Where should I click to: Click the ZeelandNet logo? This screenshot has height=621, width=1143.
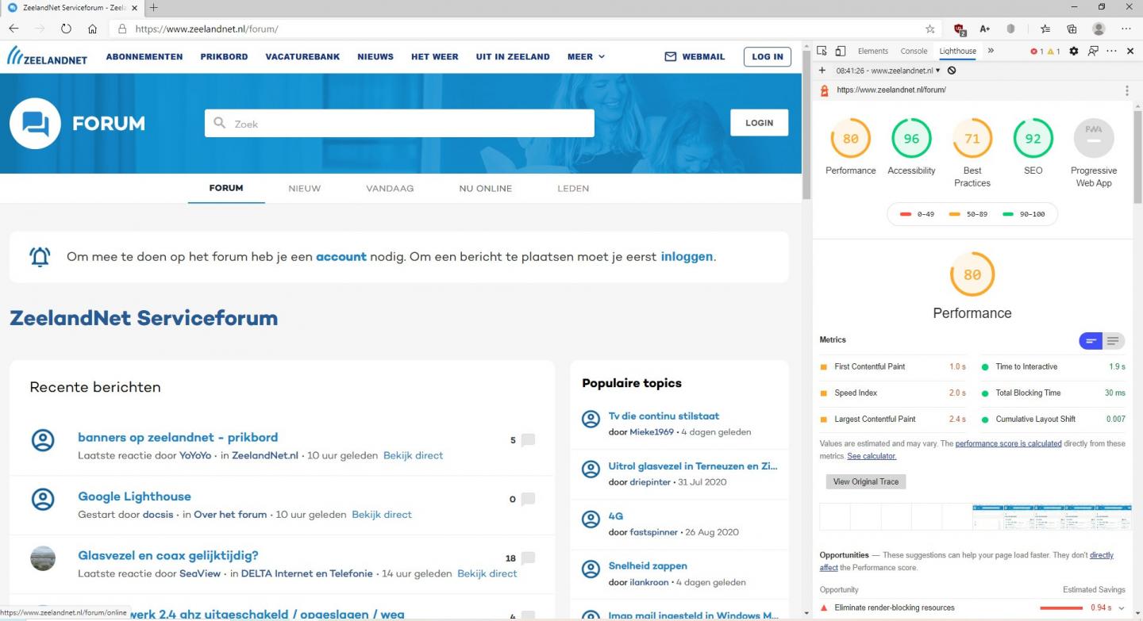(x=48, y=56)
